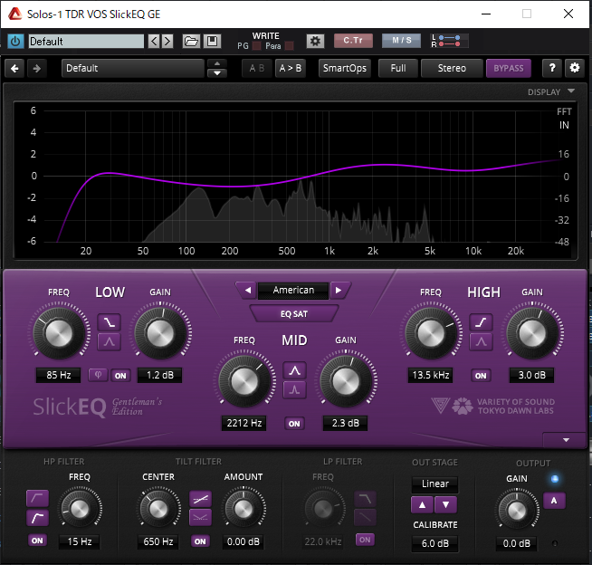The image size is (592, 565).
Task: Select low band bell shape icon
Action: (110, 341)
